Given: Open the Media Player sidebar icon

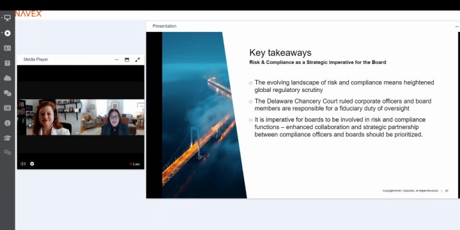Looking at the screenshot, I should point(7,33).
